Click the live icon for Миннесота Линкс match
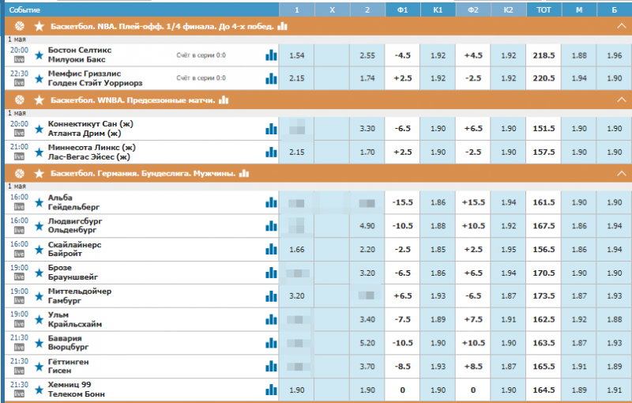 point(19,156)
